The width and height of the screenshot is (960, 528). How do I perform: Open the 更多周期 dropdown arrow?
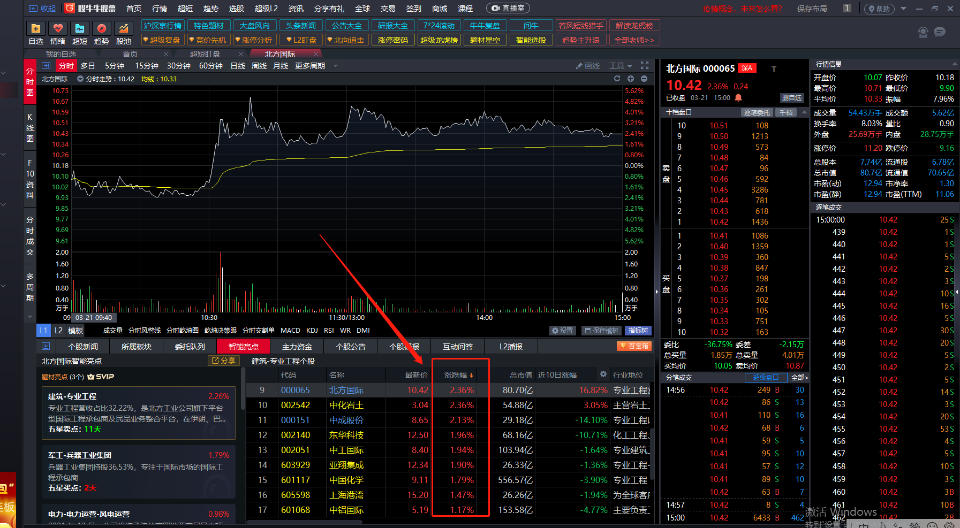point(336,66)
